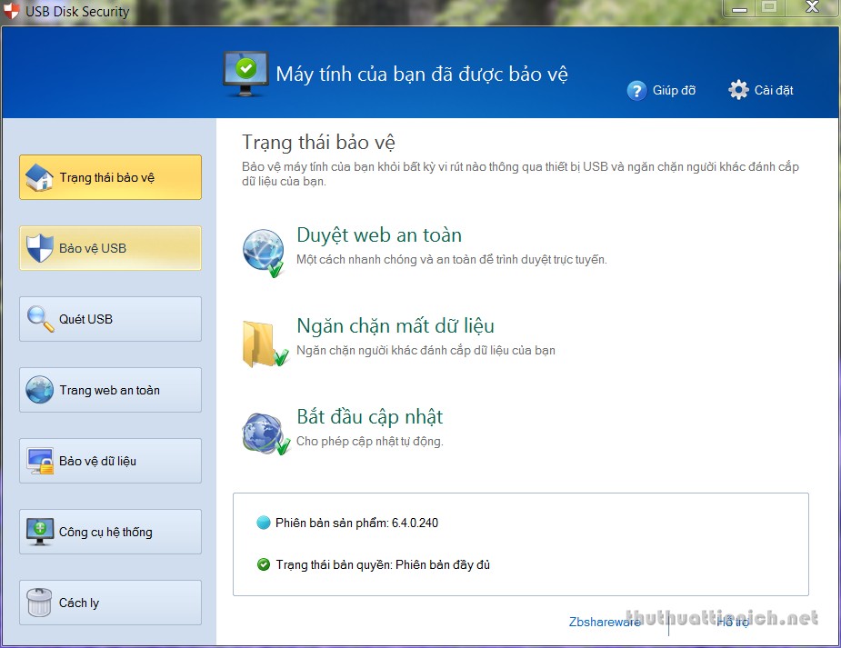Click the protected monitor status icon
This screenshot has height=648, width=841.
[245, 74]
